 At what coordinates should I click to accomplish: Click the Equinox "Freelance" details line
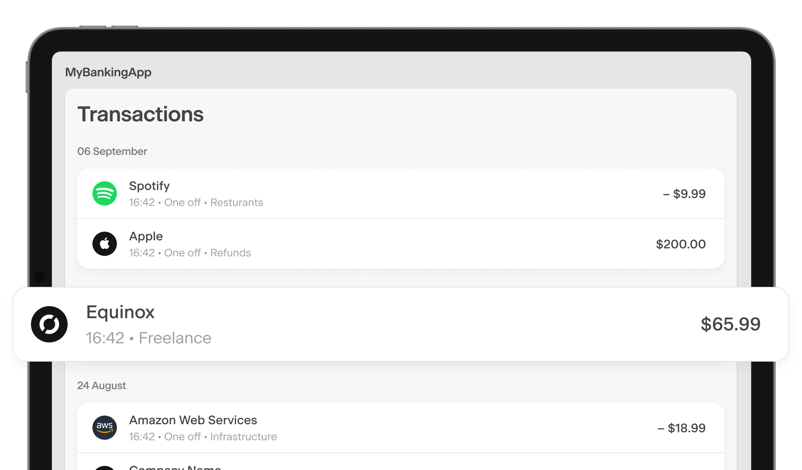coord(148,338)
